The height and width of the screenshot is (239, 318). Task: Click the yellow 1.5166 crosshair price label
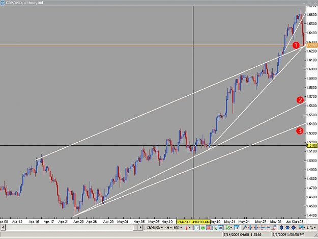click(x=312, y=145)
